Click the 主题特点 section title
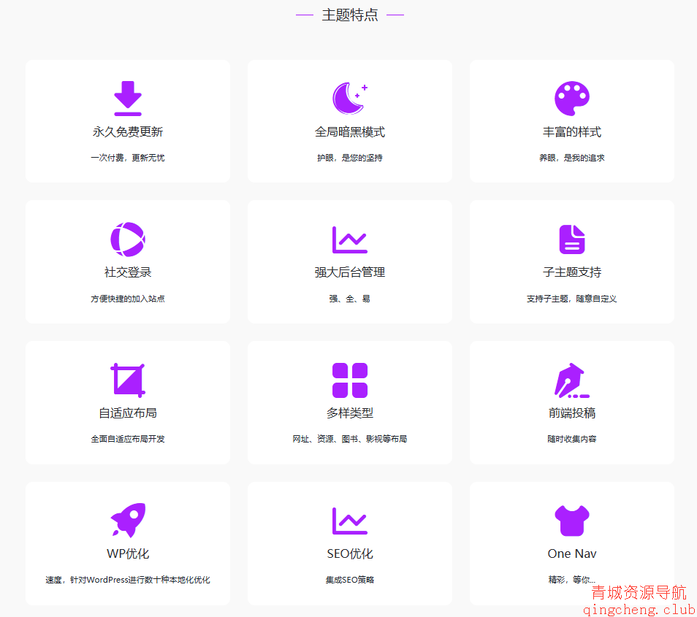 (349, 14)
